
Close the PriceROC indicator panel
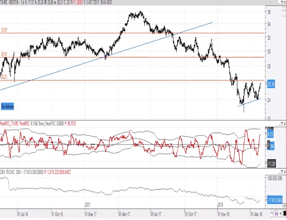(285, 124)
